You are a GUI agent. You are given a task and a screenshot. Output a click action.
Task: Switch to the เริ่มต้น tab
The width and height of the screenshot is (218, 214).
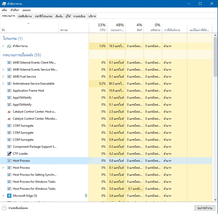59,16
